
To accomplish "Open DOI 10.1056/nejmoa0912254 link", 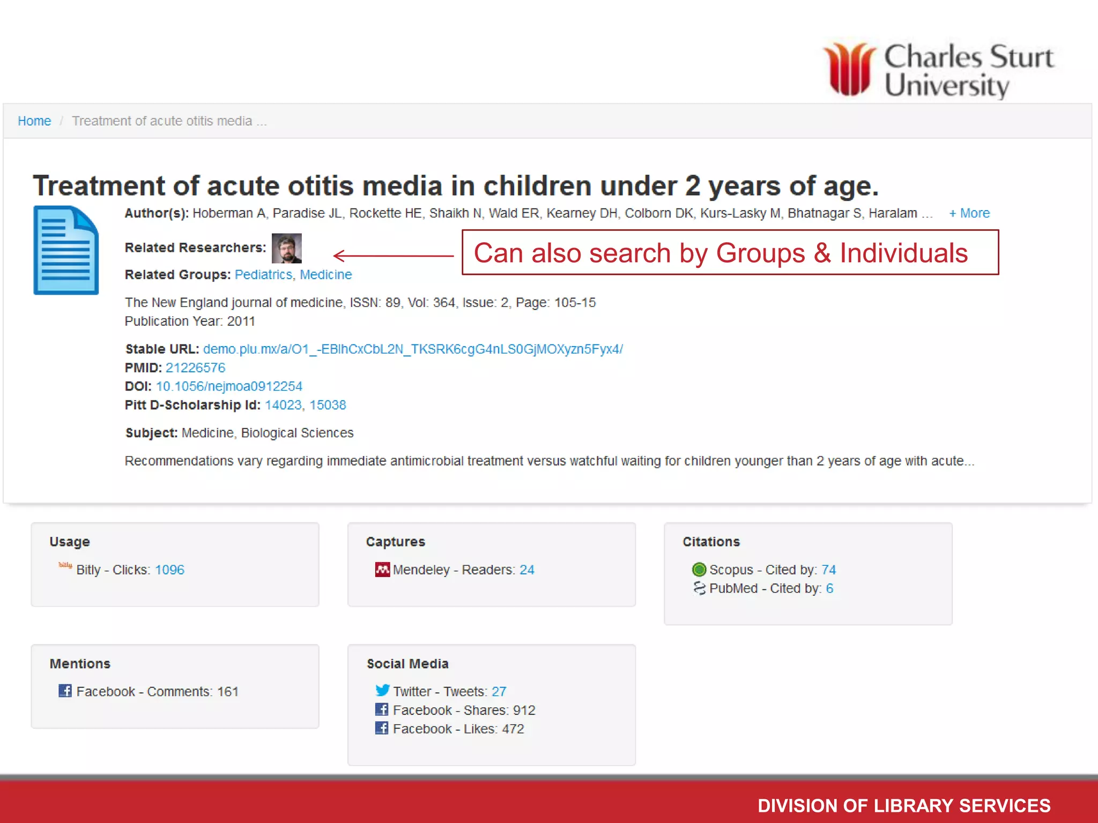I will tap(229, 386).
